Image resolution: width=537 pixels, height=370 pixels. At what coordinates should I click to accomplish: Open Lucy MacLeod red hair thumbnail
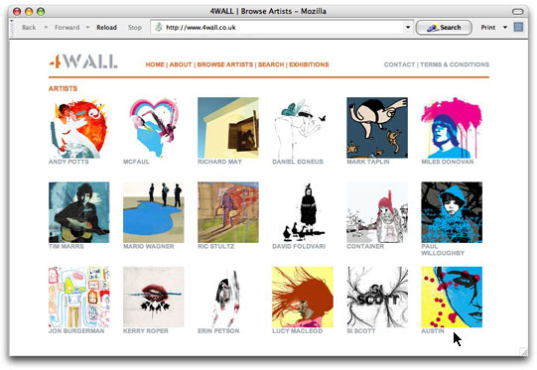tap(303, 297)
